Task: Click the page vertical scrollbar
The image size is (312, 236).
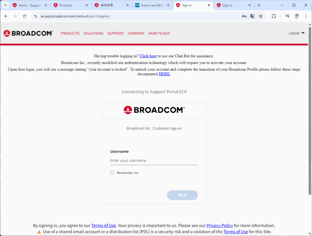Action: coord(310,111)
